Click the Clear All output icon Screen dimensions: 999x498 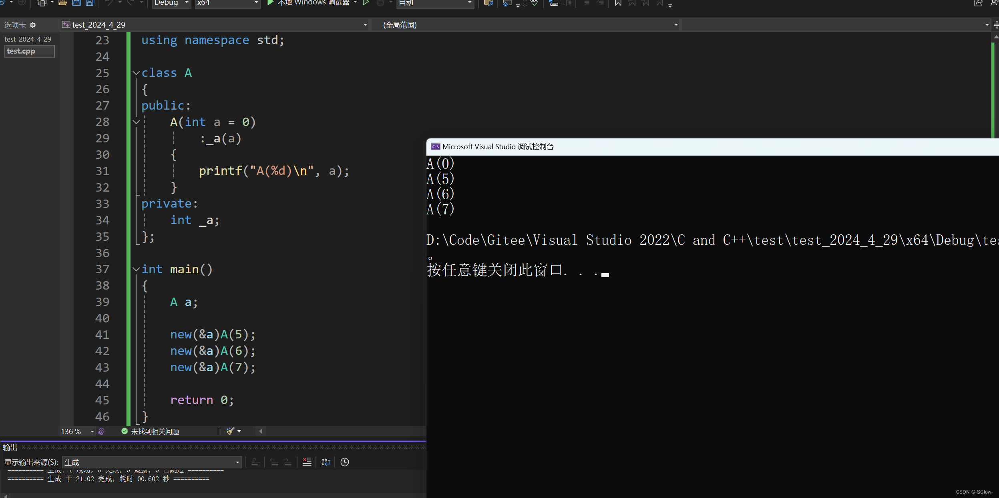click(x=307, y=462)
